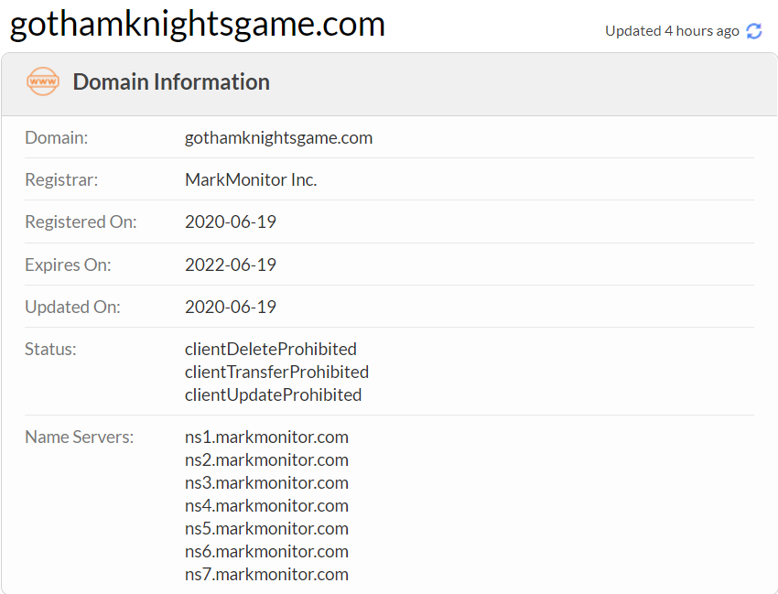
Task: Click the orange www globe icon
Action: pyautogui.click(x=43, y=81)
